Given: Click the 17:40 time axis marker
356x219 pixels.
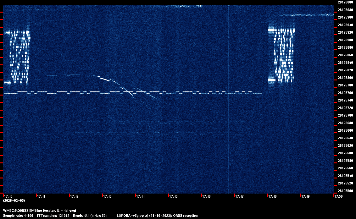Looking at the screenshot, I should coord(8,196).
